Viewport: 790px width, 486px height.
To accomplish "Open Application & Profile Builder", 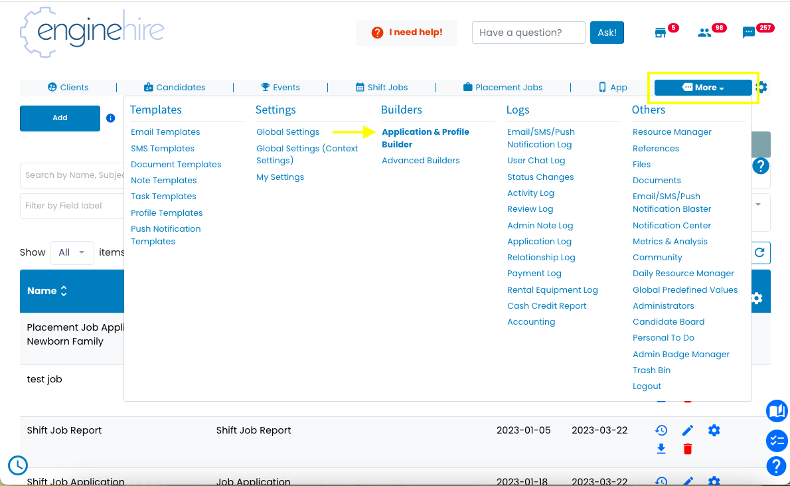I will [x=426, y=138].
